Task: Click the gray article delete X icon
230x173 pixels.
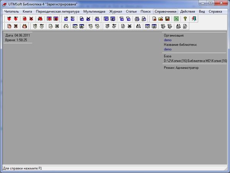Action: click(x=130, y=26)
